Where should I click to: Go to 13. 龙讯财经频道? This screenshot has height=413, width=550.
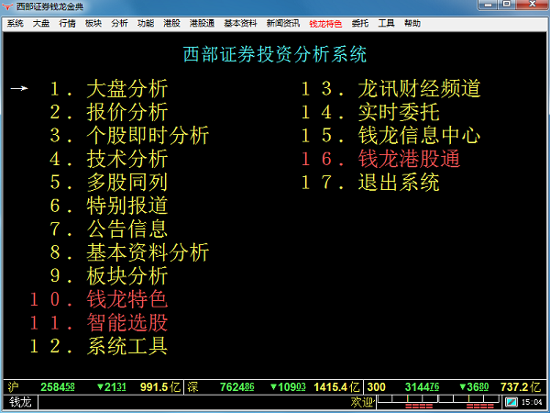419,90
